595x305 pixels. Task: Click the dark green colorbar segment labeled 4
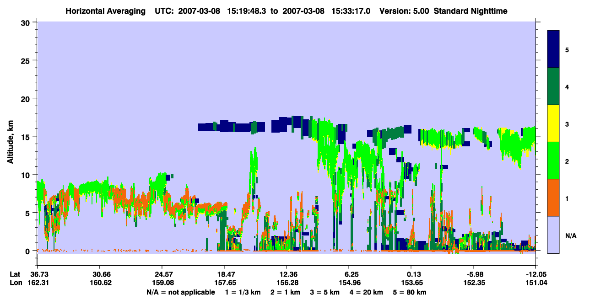pos(553,86)
